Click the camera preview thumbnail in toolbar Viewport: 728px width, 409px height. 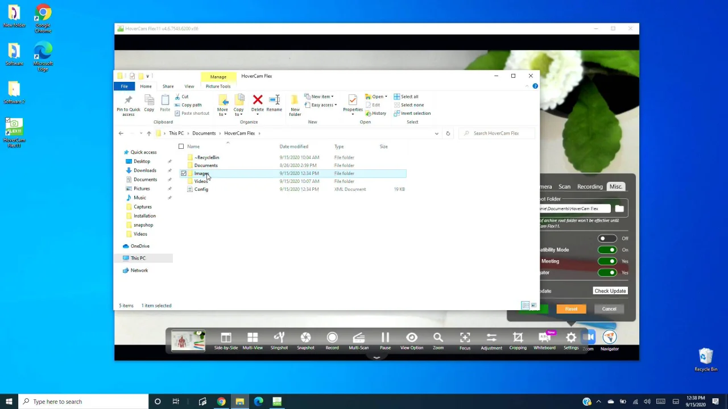(x=188, y=341)
